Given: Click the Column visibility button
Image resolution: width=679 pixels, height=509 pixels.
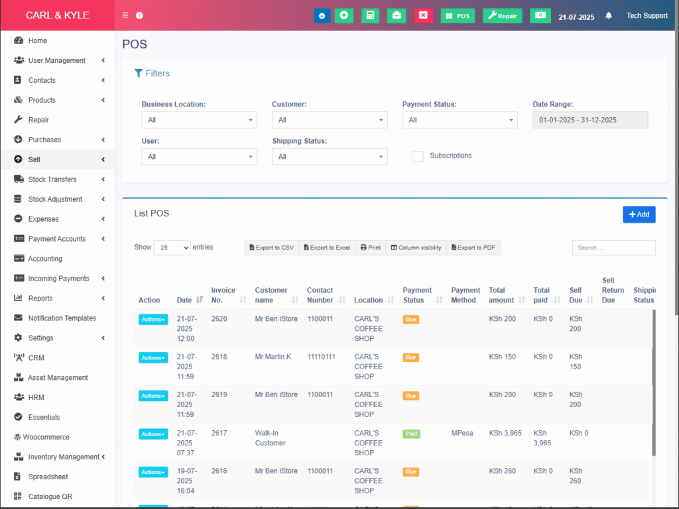Looking at the screenshot, I should tap(416, 248).
